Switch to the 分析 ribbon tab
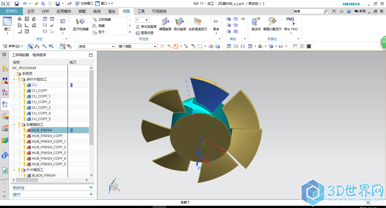 (x=45, y=11)
